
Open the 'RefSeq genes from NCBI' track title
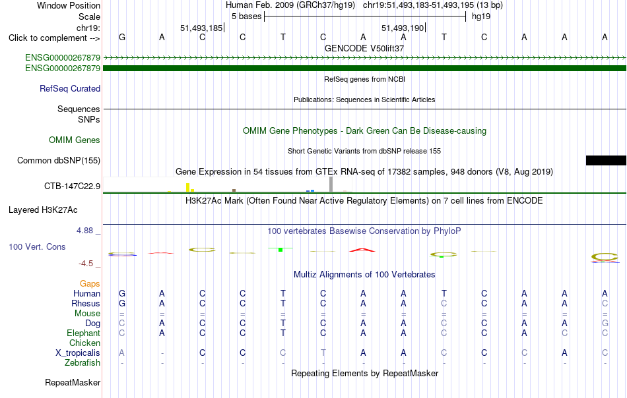tap(364, 79)
